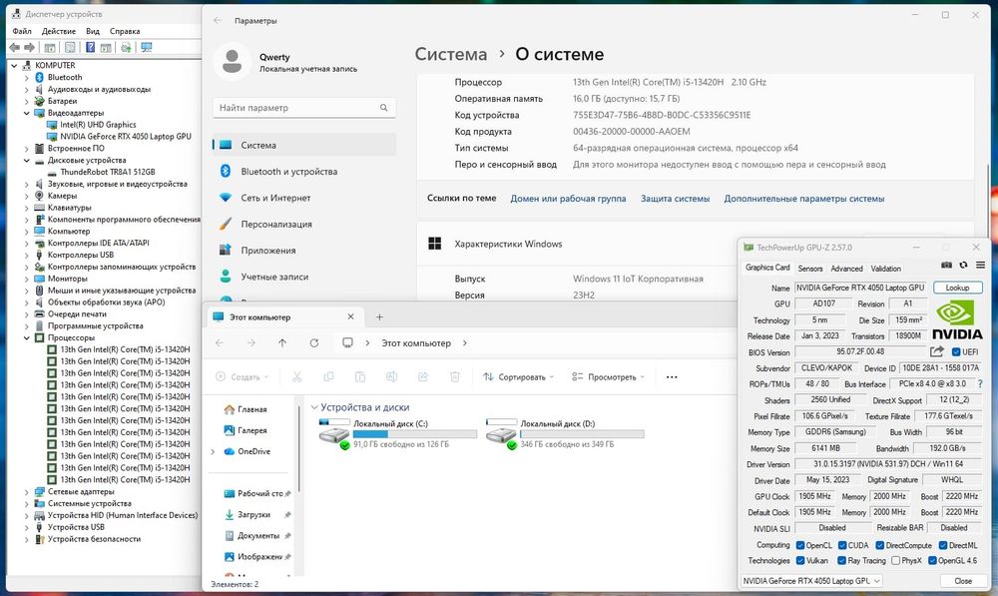Open Дополнительные параметры системы link
Image resolution: width=998 pixels, height=596 pixels.
click(804, 199)
